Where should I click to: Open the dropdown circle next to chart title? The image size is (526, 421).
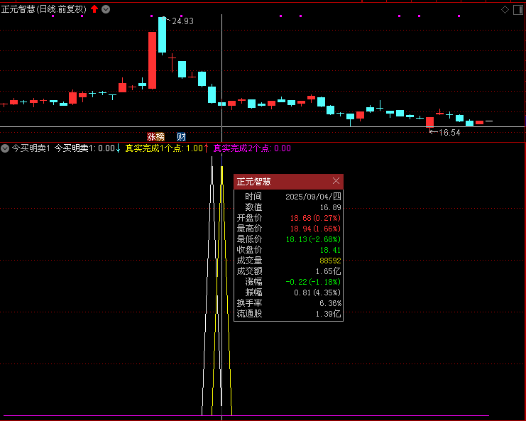click(106, 9)
